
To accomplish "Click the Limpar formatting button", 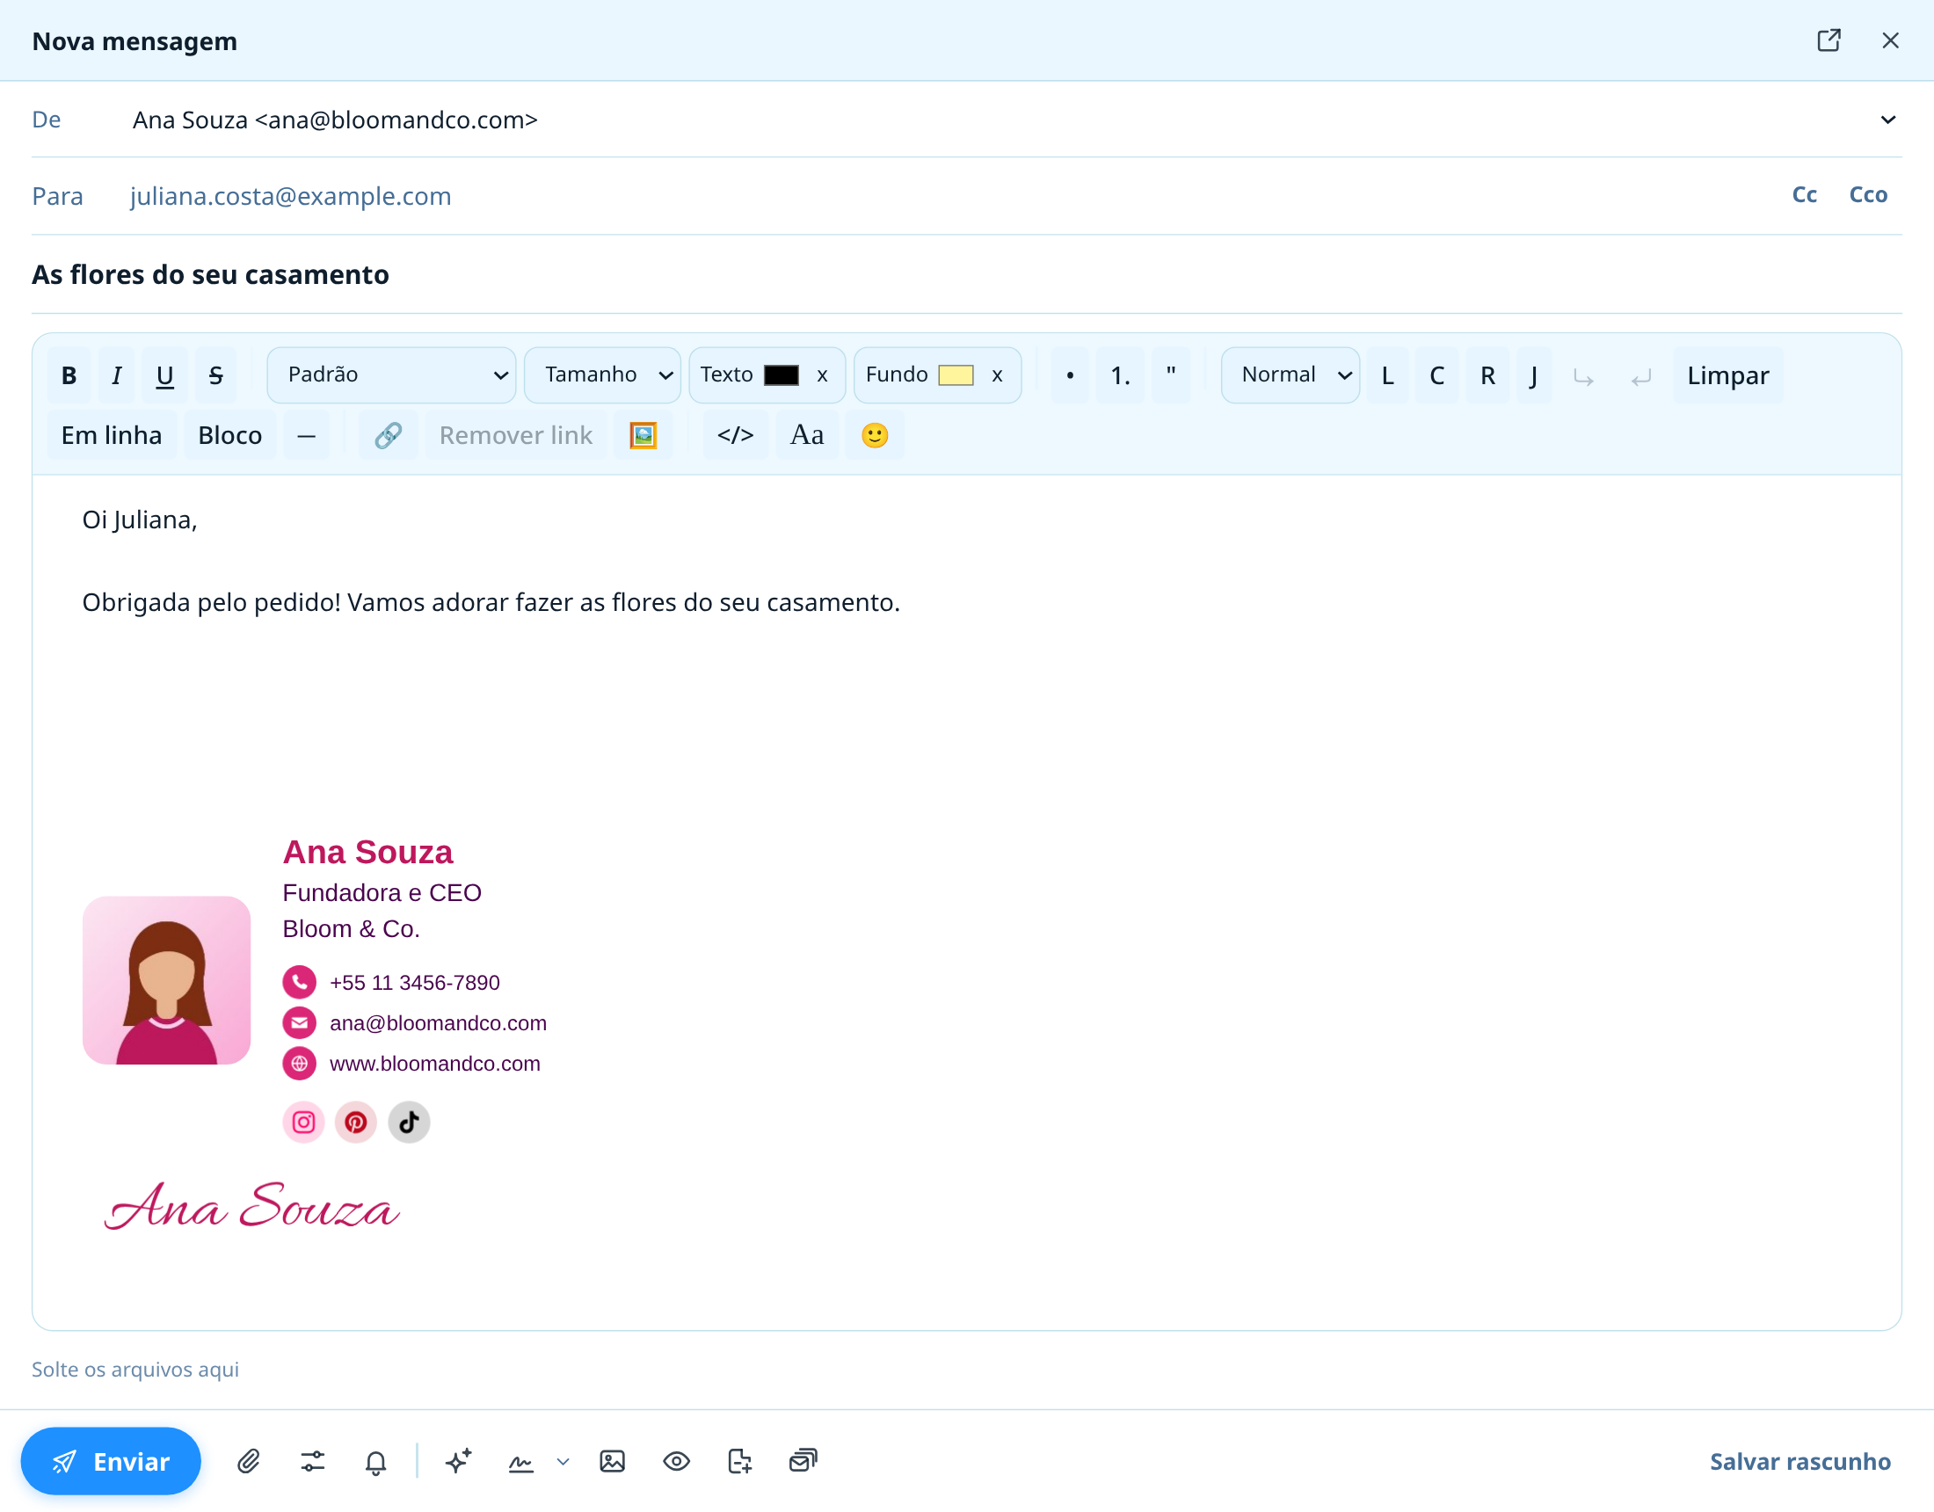I will point(1727,375).
